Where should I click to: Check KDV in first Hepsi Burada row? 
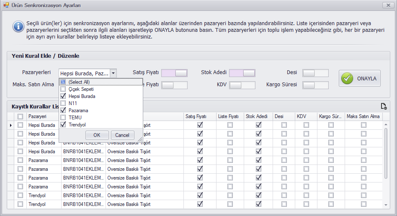306,125
